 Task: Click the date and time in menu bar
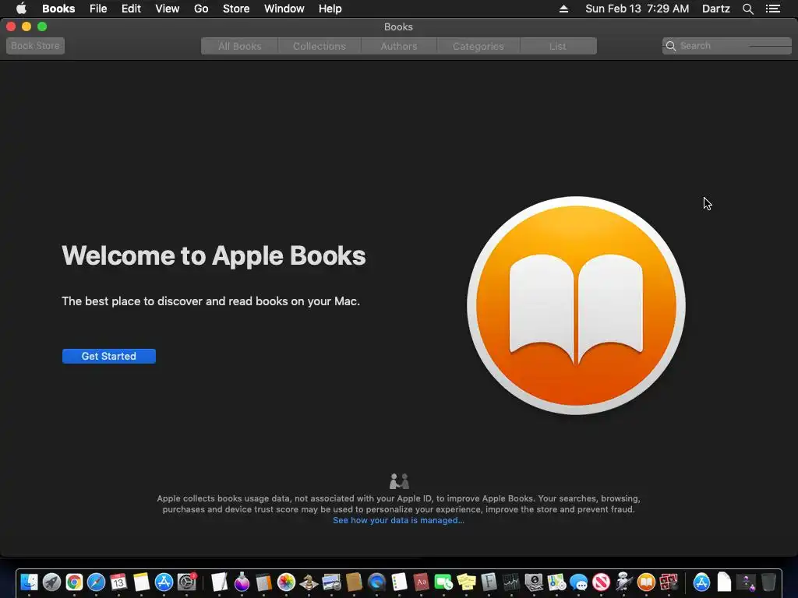coord(637,9)
